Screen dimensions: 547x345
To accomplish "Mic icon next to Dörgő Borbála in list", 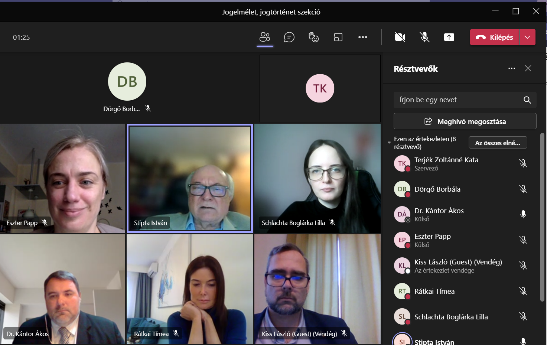I will [x=523, y=189].
